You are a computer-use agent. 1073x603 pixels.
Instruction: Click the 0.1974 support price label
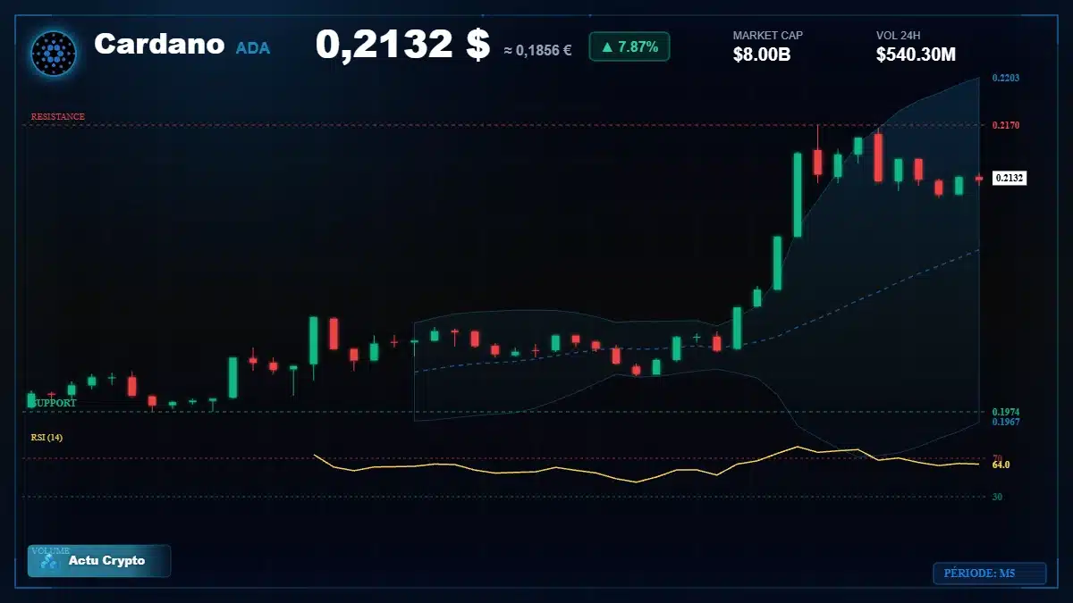(1006, 412)
